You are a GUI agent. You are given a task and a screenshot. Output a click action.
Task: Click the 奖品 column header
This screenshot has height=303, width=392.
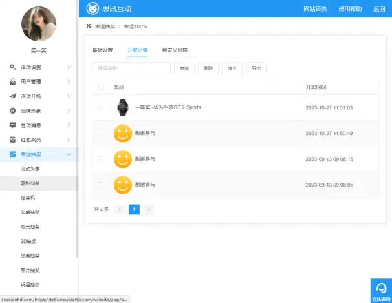tap(119, 87)
